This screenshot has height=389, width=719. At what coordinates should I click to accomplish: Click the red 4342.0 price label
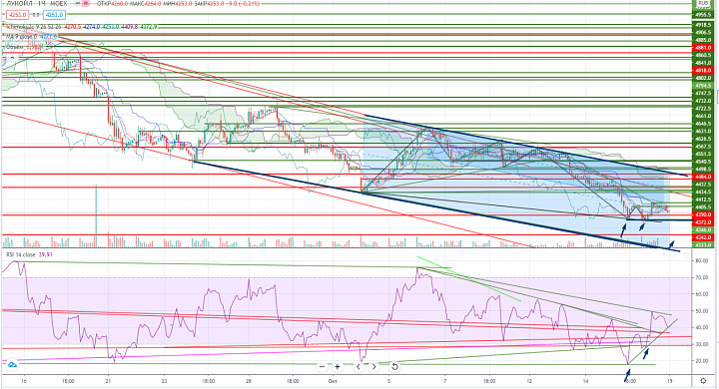coord(703,237)
